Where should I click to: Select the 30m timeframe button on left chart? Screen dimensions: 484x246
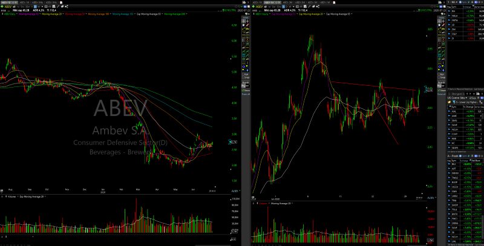click(x=27, y=7)
